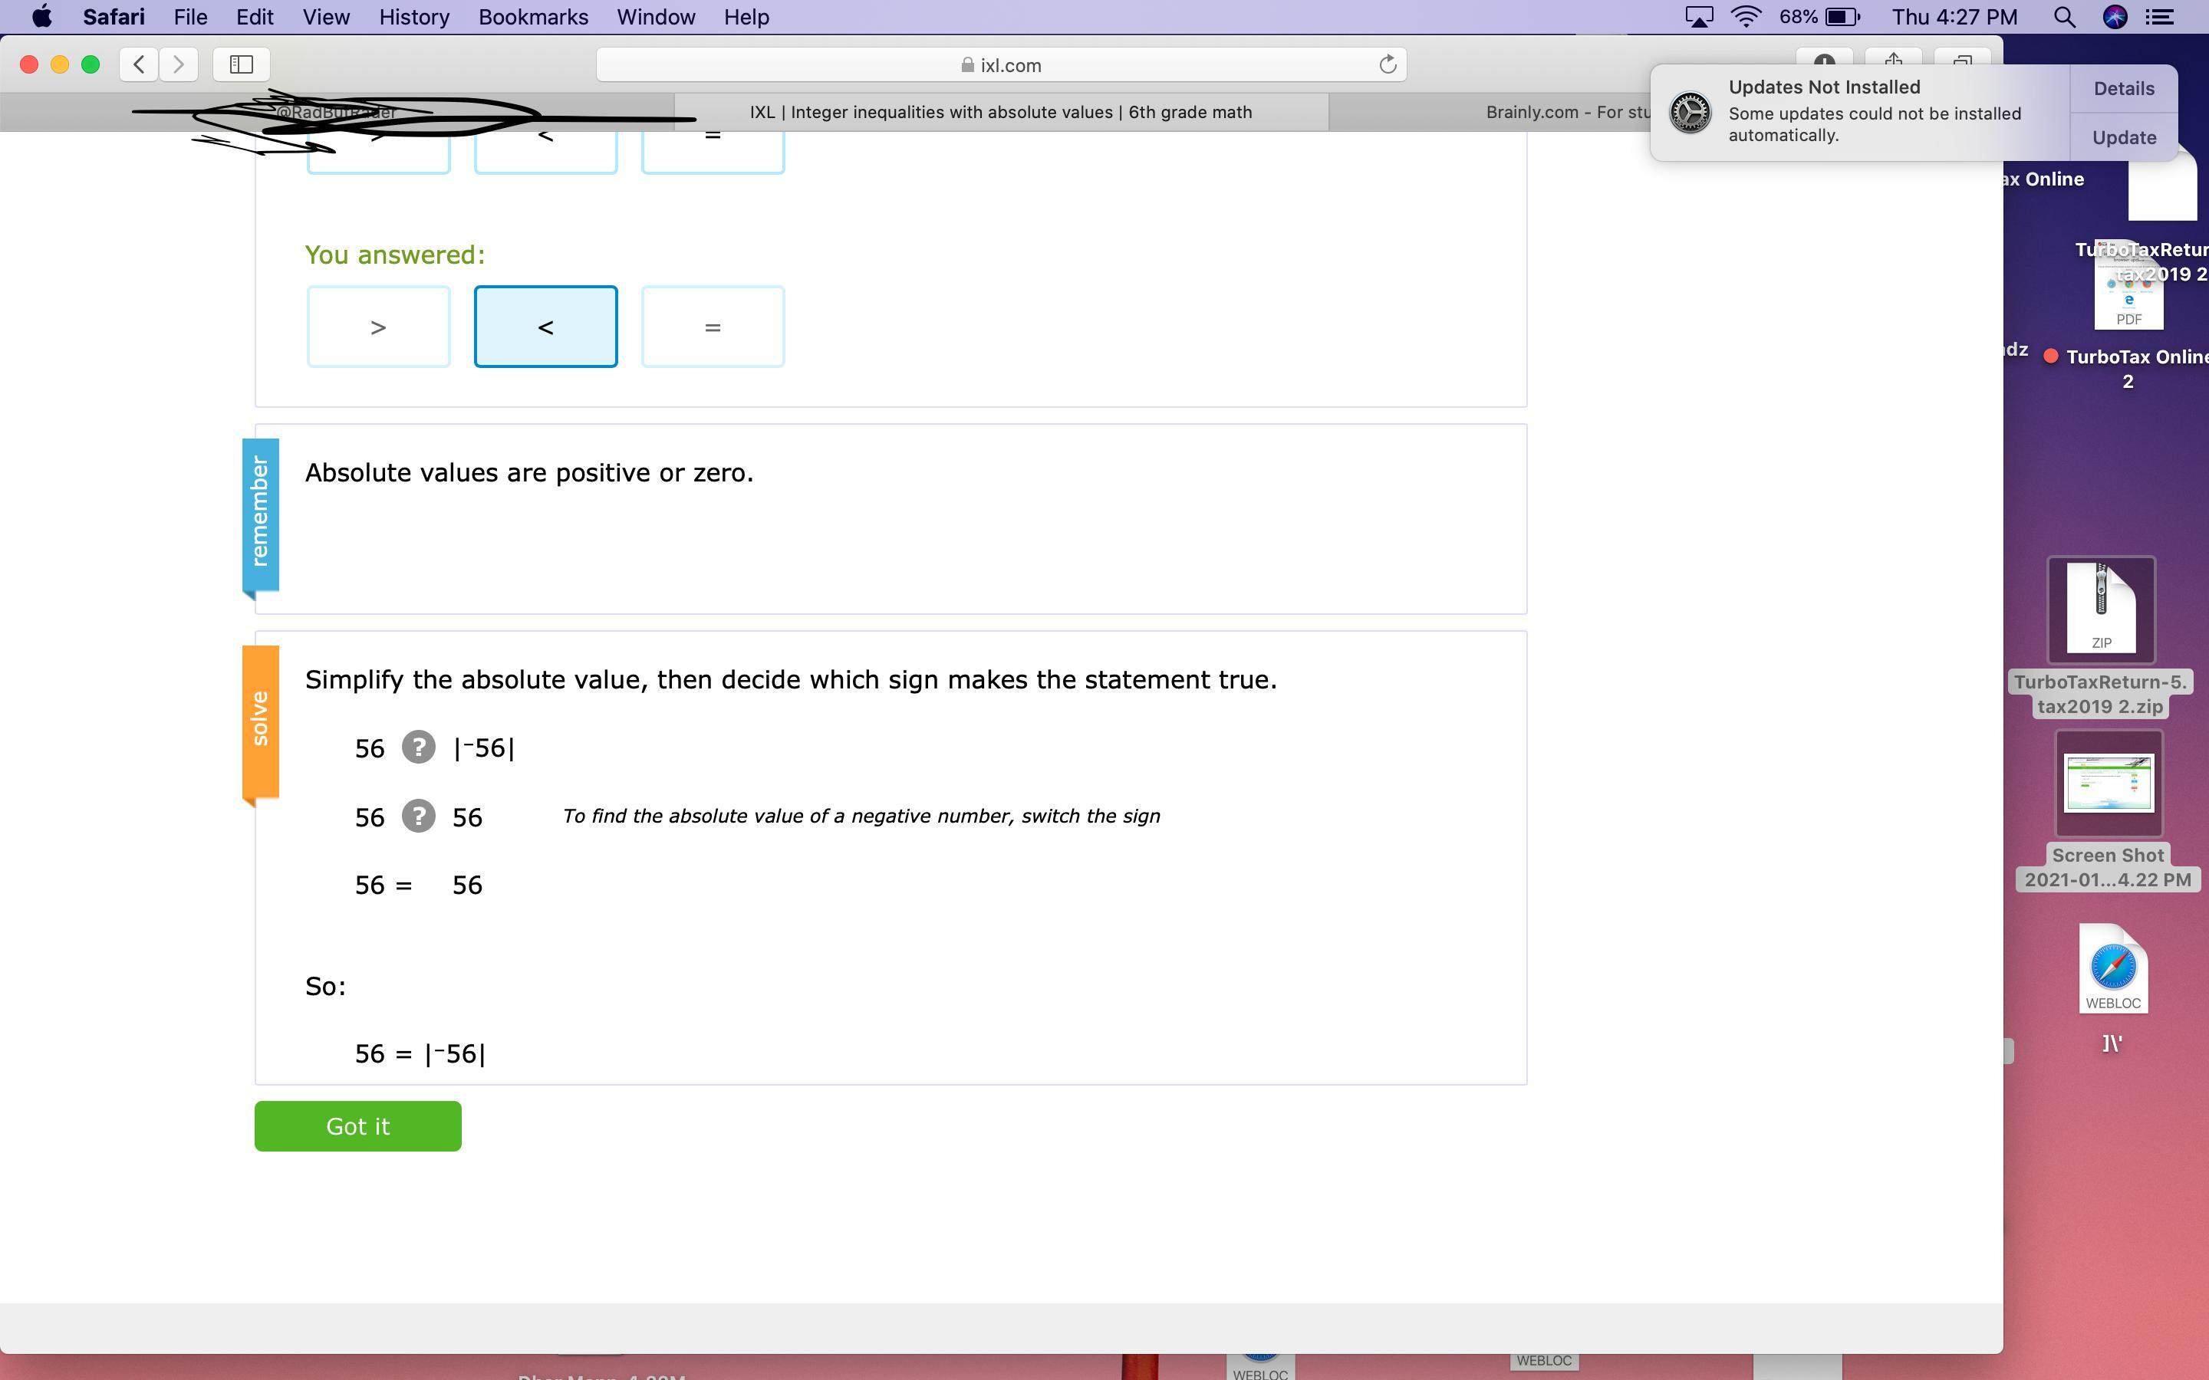Image resolution: width=2209 pixels, height=1380 pixels.
Task: Open the History menu
Action: [413, 18]
